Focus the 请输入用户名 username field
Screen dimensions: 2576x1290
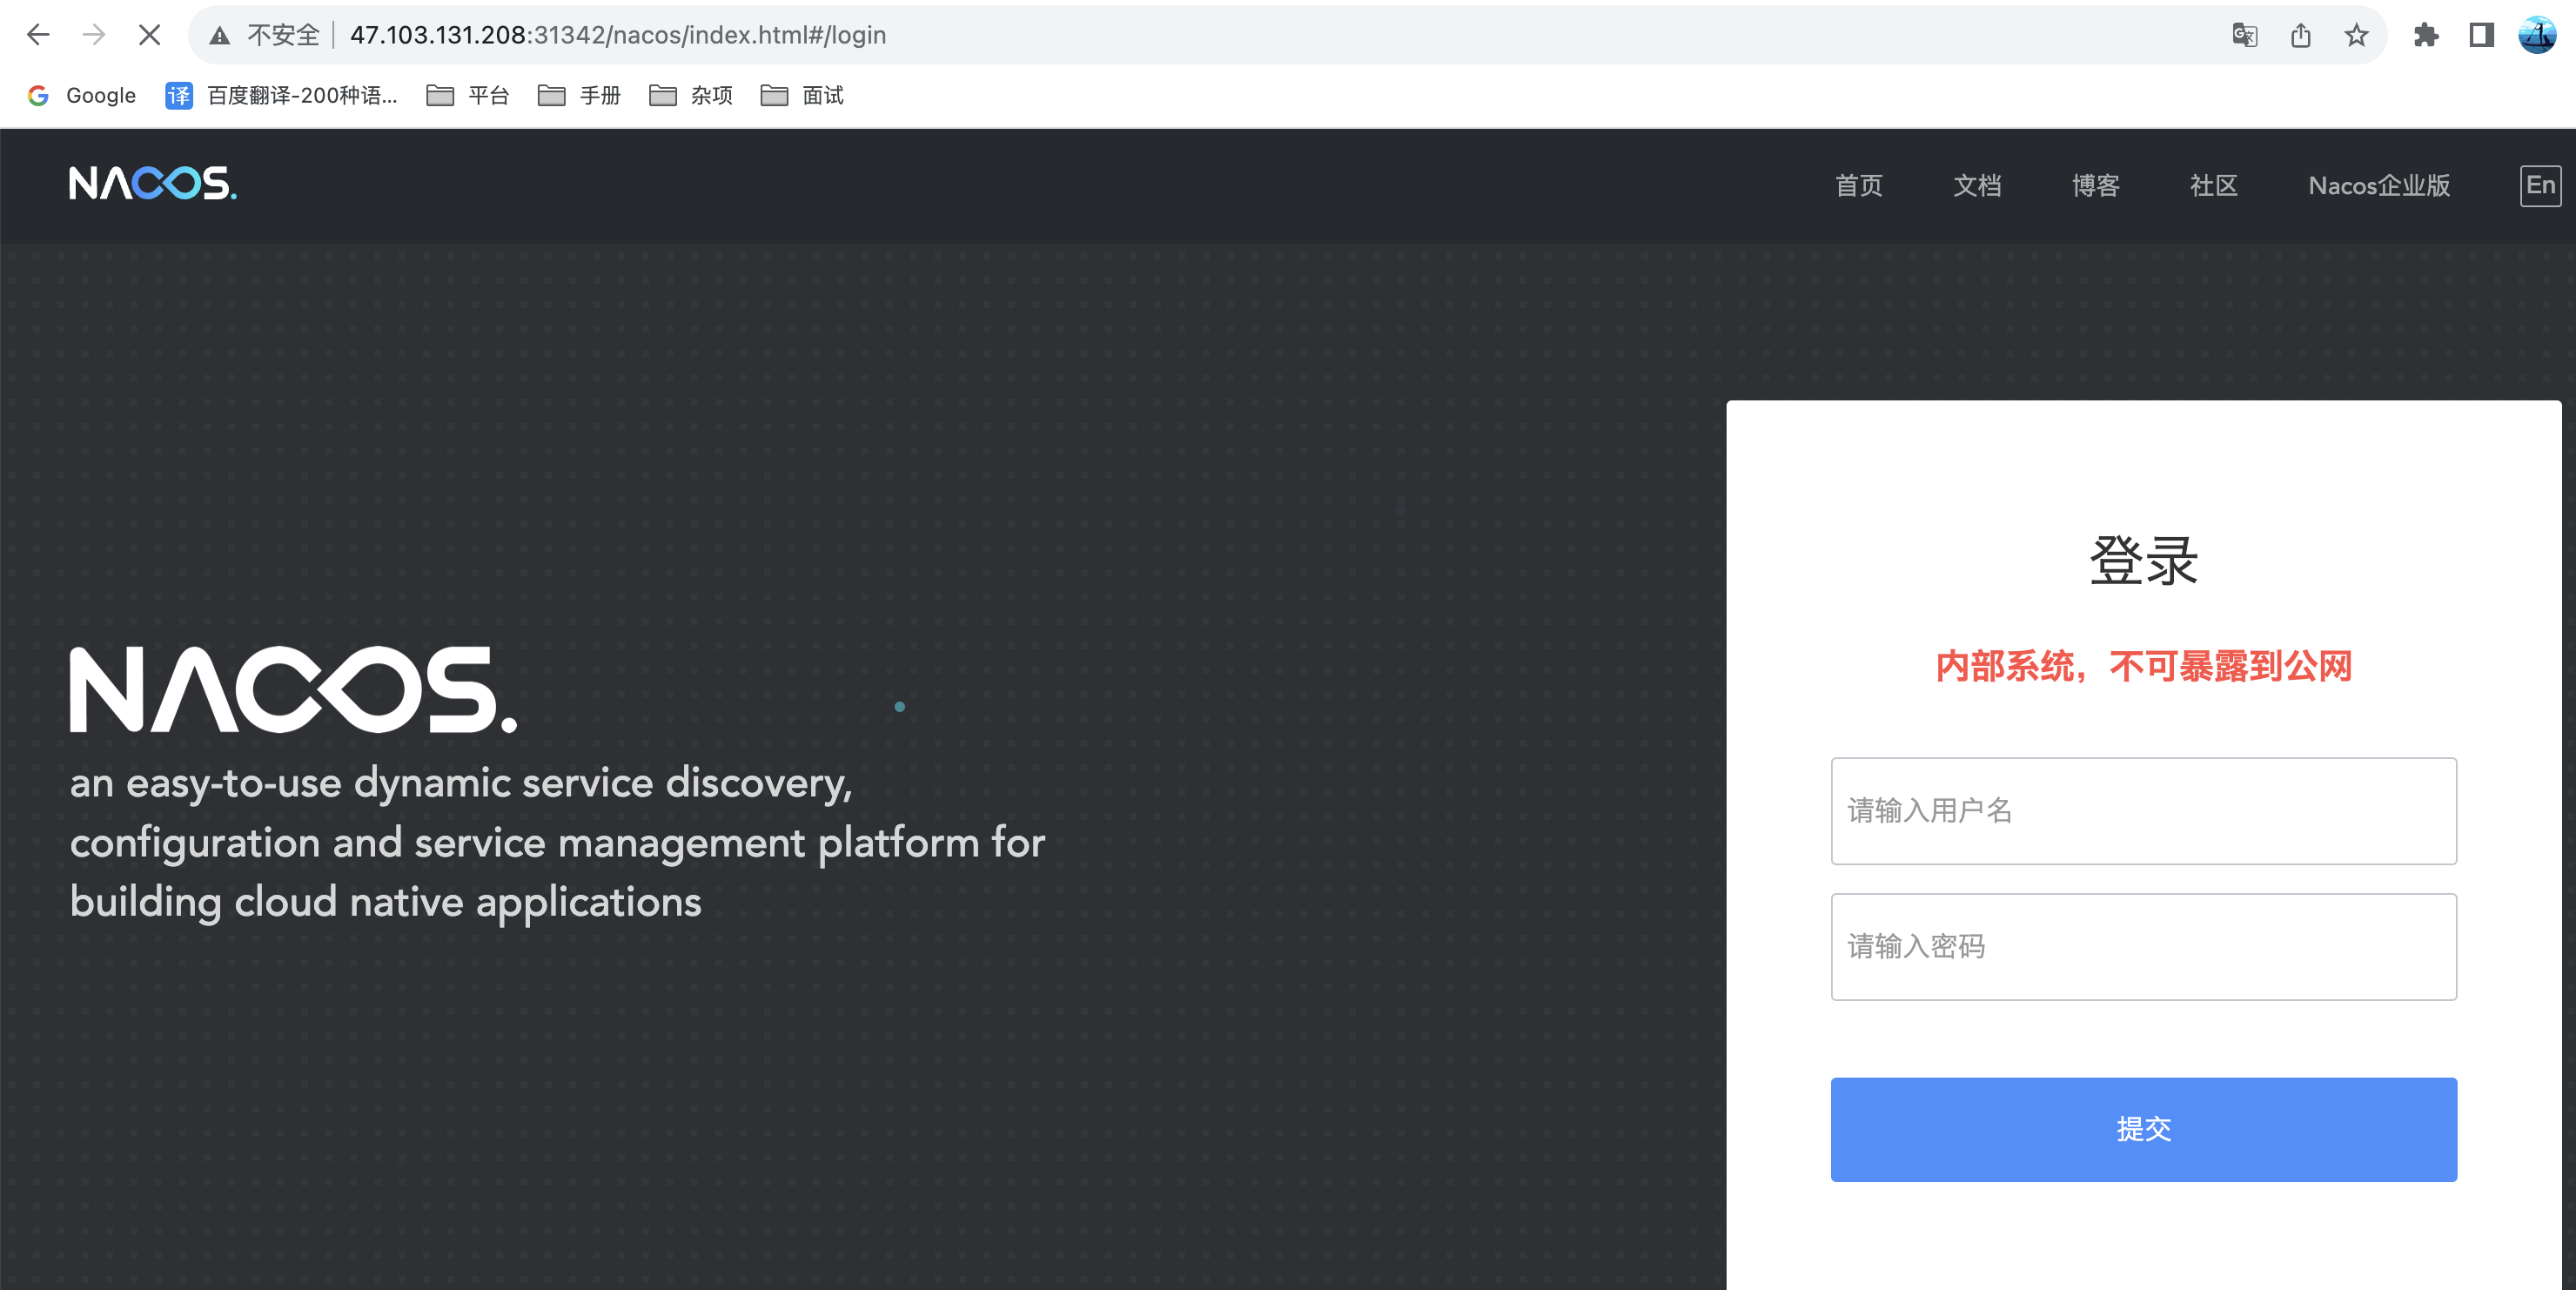point(2143,811)
